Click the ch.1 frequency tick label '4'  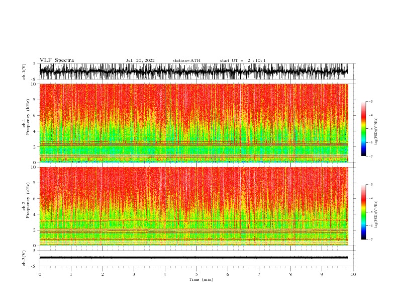[x=35, y=131]
